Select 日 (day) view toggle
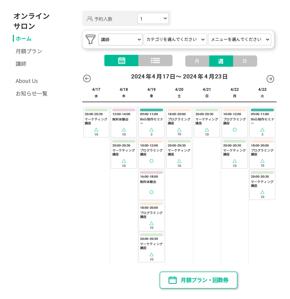 pyautogui.click(x=245, y=61)
